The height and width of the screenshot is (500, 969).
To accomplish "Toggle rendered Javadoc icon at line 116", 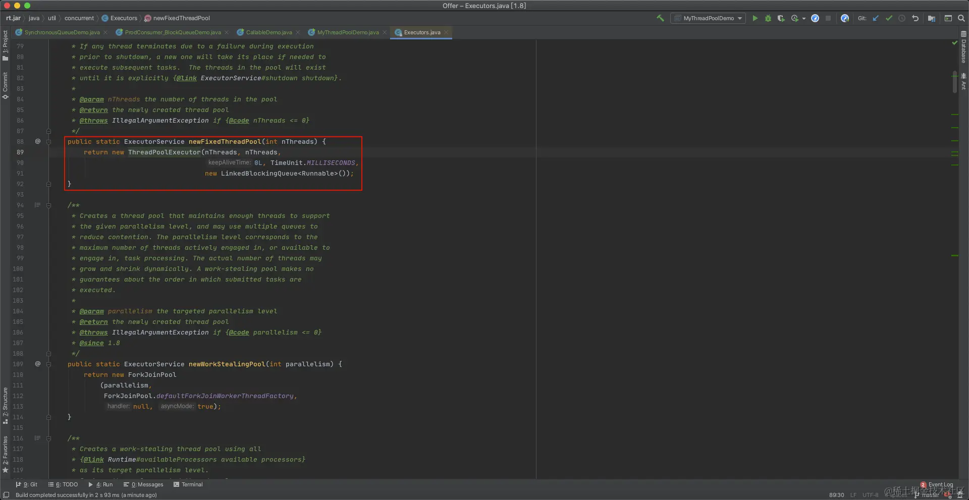I will click(x=37, y=438).
